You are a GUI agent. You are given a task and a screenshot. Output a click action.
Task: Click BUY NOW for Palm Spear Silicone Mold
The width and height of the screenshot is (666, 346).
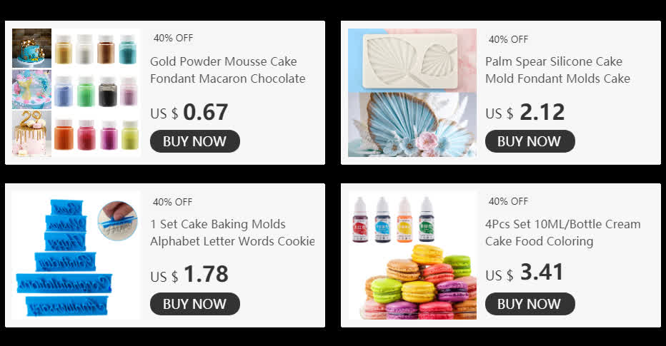[530, 141]
